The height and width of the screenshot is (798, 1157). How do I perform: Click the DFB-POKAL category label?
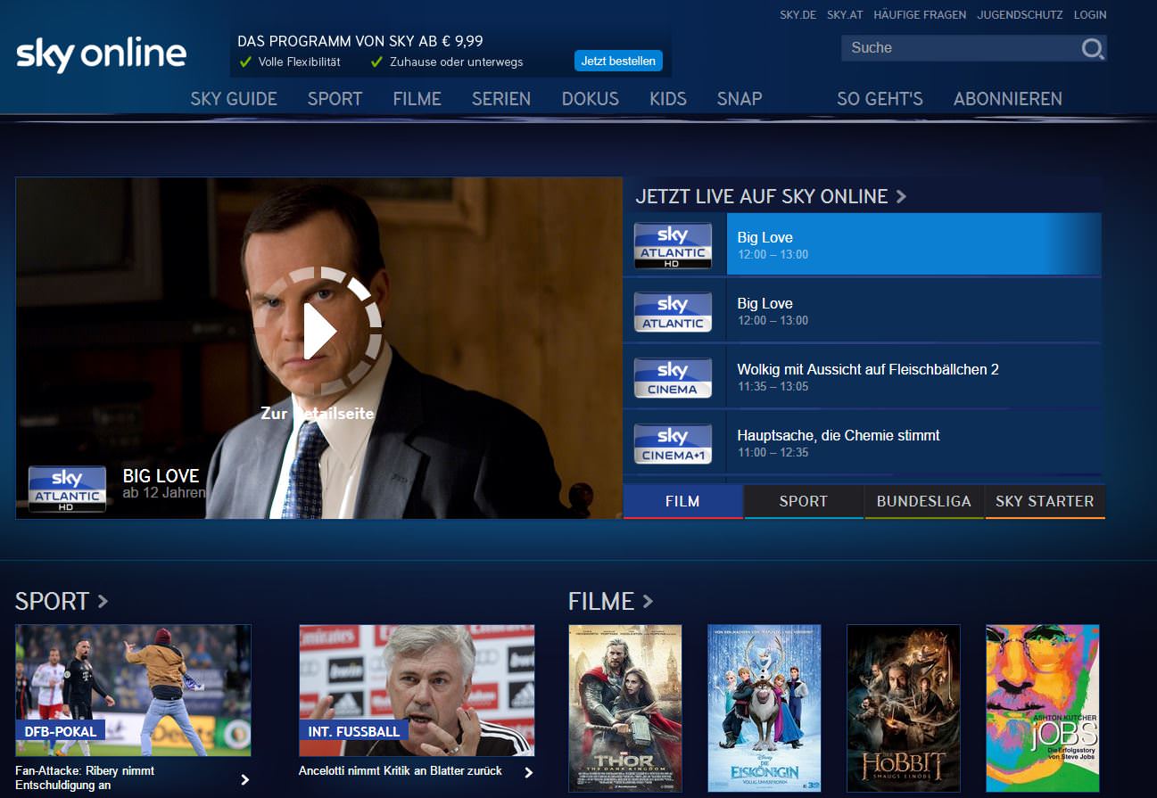[x=61, y=731]
